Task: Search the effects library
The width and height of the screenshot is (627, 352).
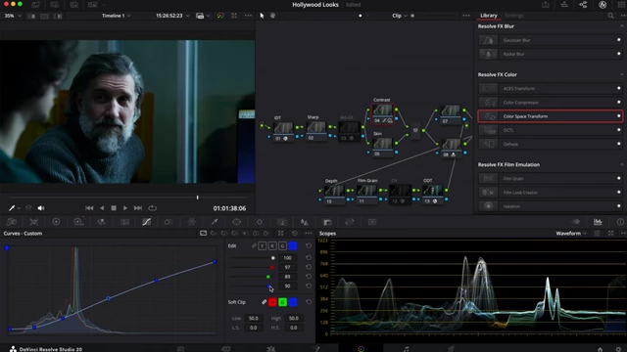Action: 610,16
